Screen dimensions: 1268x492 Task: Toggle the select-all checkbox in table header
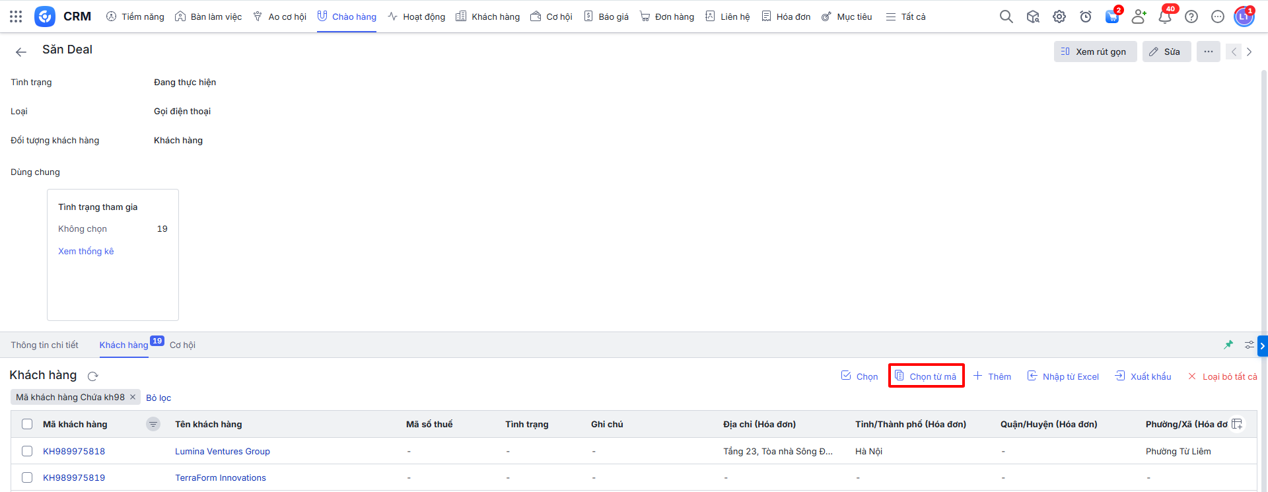(27, 424)
